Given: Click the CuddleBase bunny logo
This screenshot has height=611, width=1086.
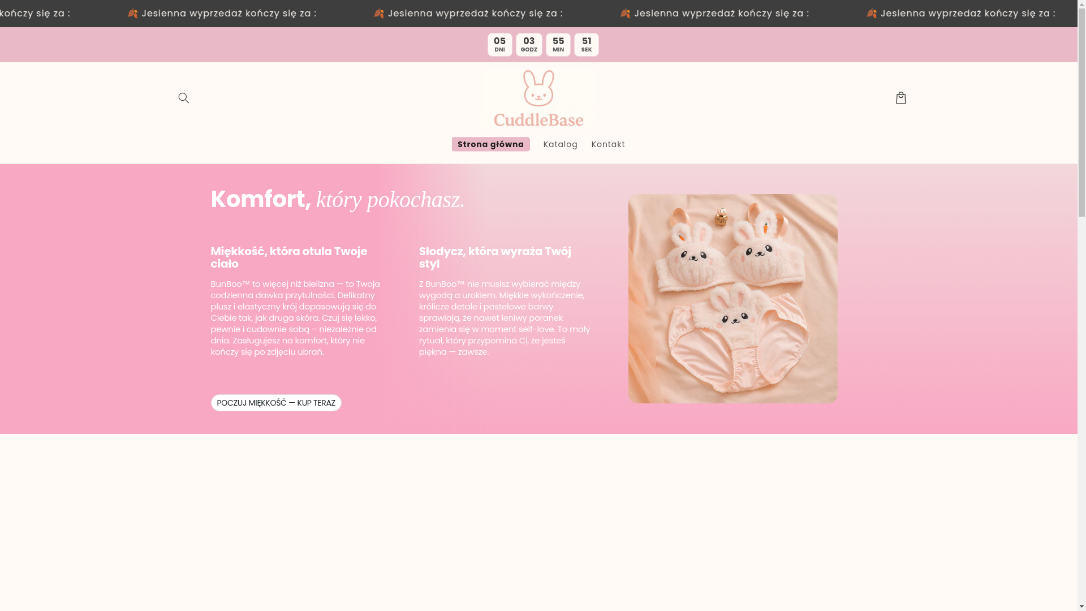Looking at the screenshot, I should point(538,98).
